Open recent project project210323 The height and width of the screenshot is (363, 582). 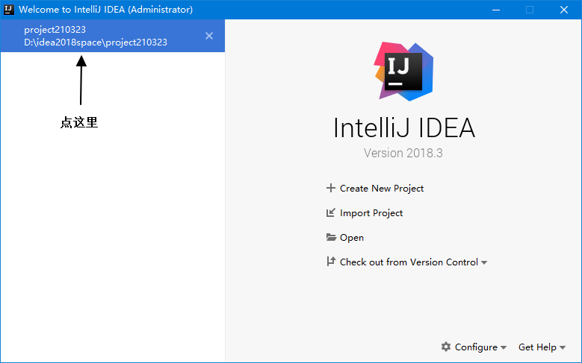pyautogui.click(x=97, y=36)
